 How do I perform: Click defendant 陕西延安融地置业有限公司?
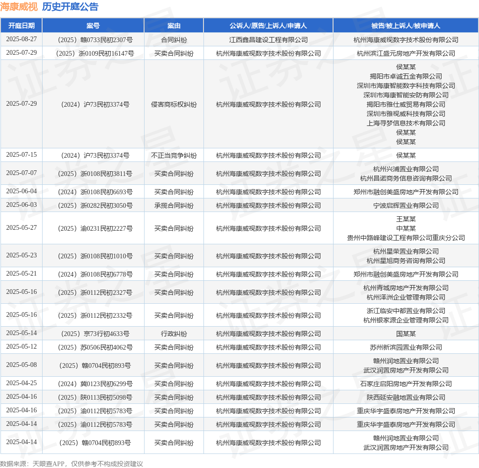pos(406,398)
